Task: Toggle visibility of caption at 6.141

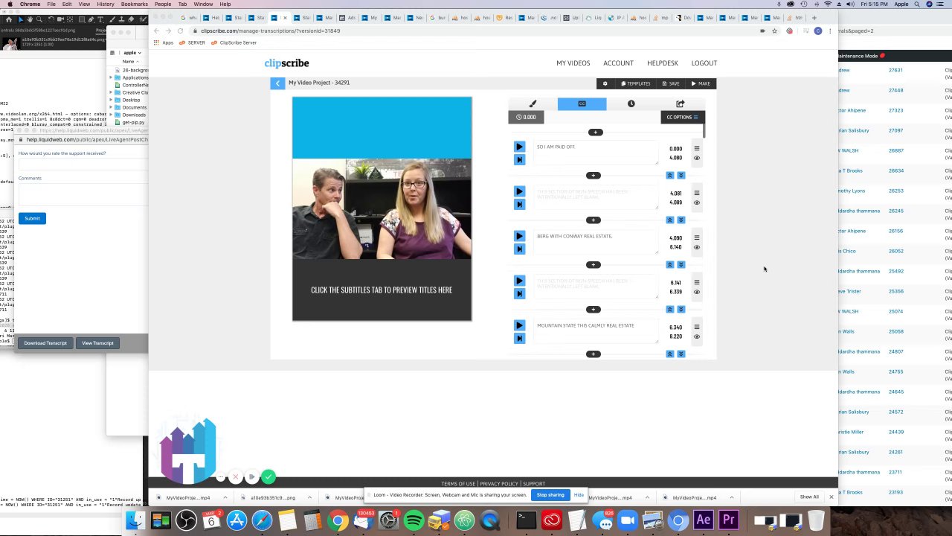Action: (697, 292)
